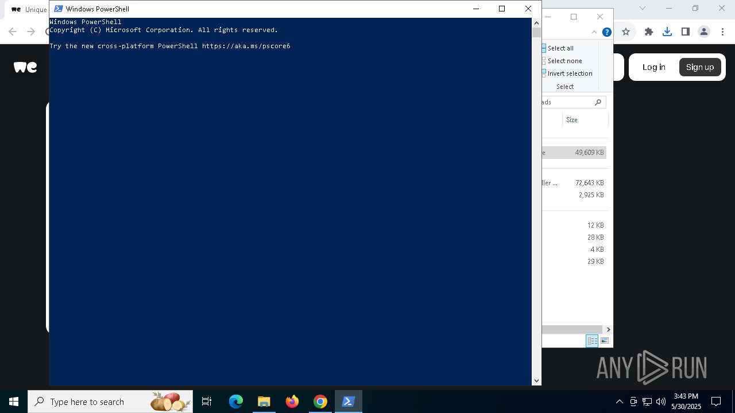735x413 pixels.
Task: Open File Explorer from the taskbar
Action: click(x=264, y=402)
